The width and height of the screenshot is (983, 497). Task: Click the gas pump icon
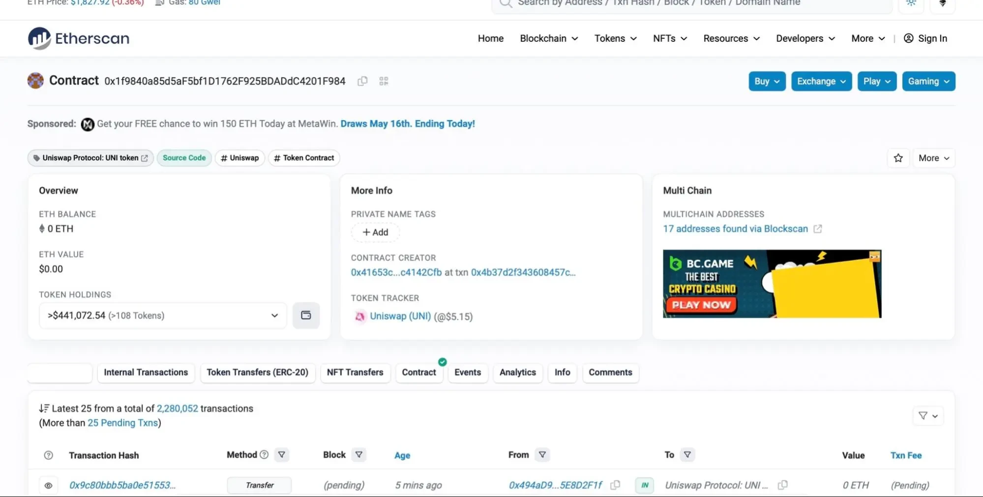coord(159,3)
